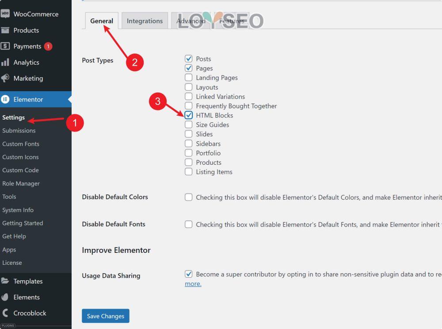442x329 pixels.
Task: Toggle Usage Data Sharing checkbox
Action: tap(189, 274)
